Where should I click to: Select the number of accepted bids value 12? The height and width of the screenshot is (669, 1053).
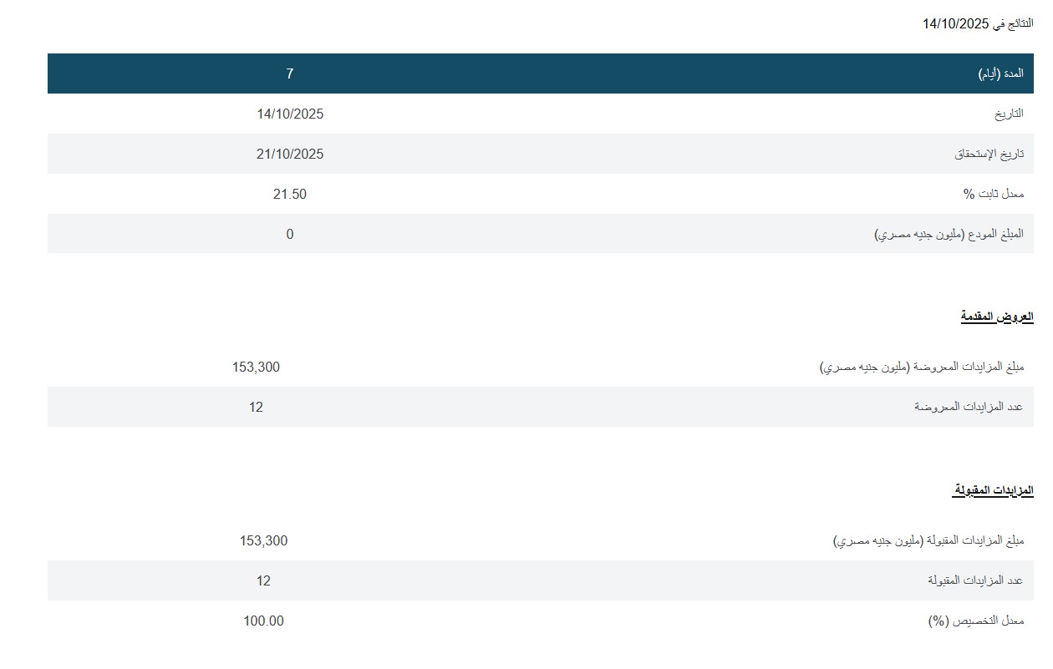(x=263, y=580)
